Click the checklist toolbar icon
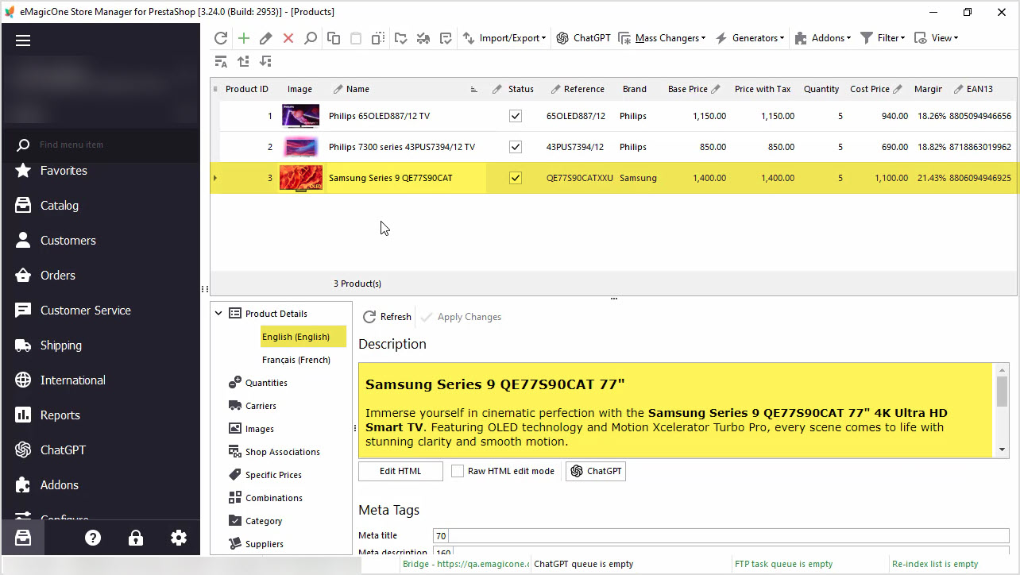Viewport: 1020px width, 575px height. (x=446, y=38)
